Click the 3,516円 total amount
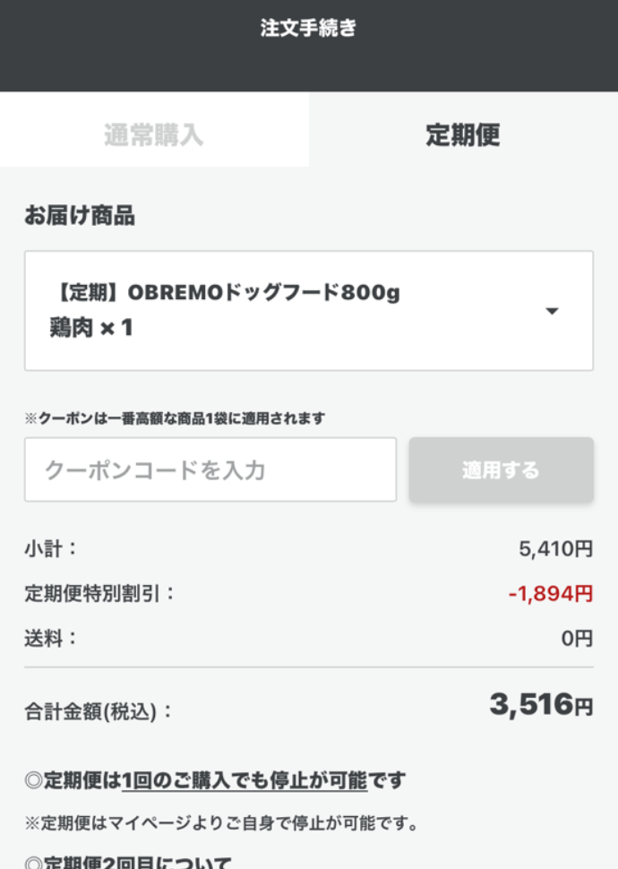 pos(541,706)
